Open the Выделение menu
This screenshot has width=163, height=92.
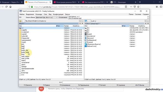30,14
